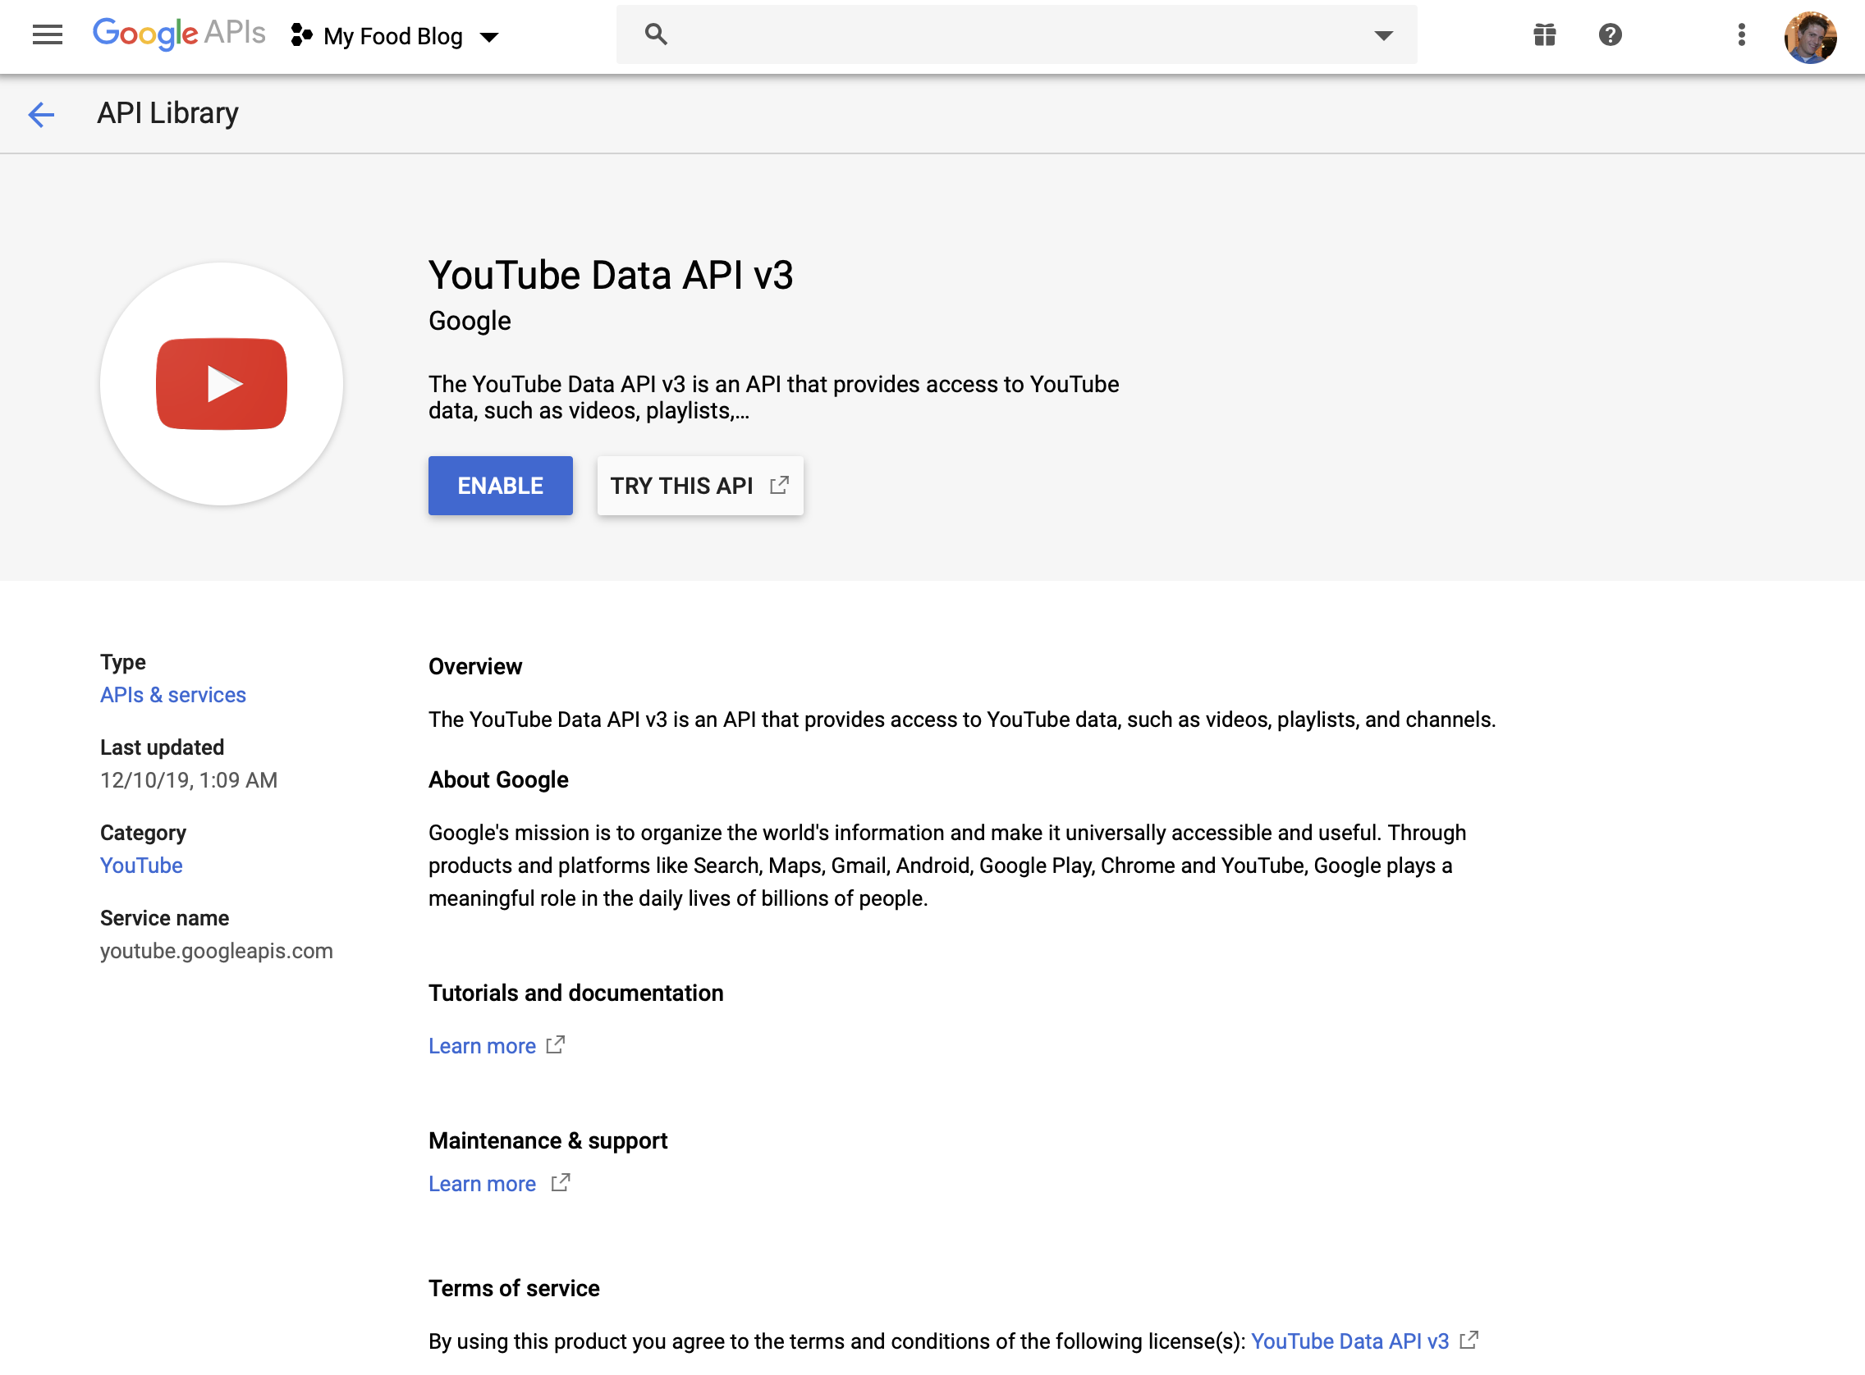Click the search magnifier icon
Image resolution: width=1865 pixels, height=1375 pixels.
(655, 34)
